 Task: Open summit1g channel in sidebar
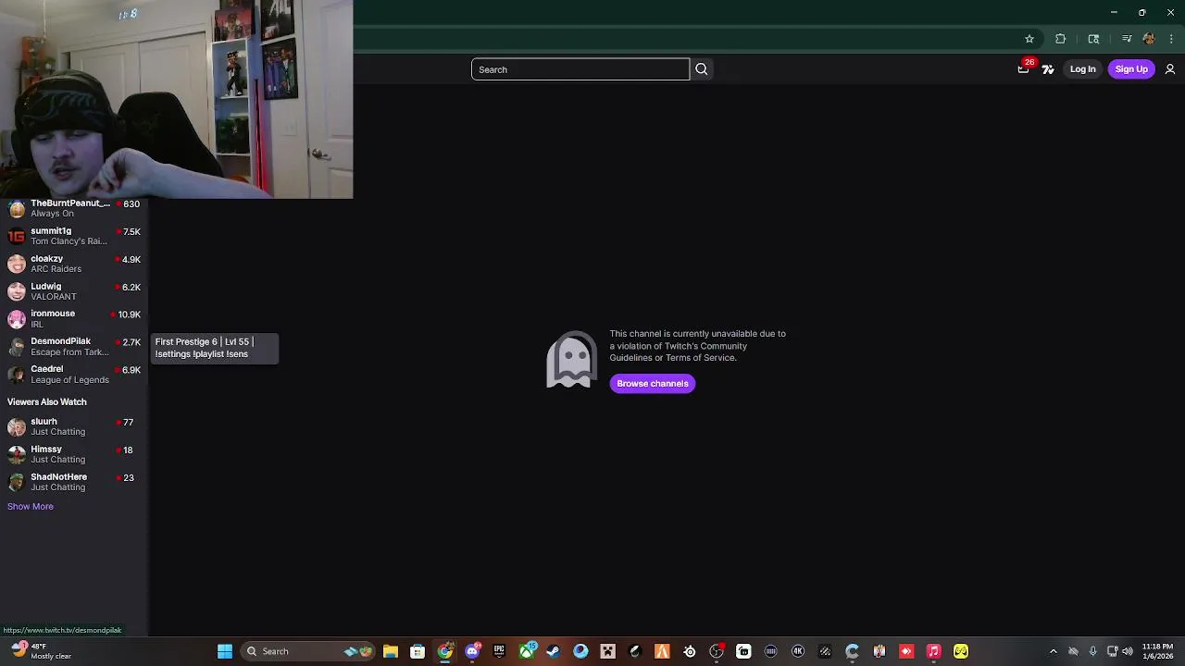[x=74, y=236]
